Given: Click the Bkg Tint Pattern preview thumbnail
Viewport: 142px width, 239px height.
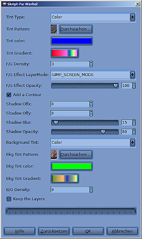Looking at the screenshot, I should [x=54, y=155].
